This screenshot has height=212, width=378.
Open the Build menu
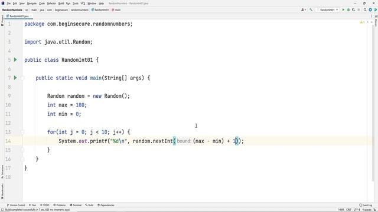point(61,4)
